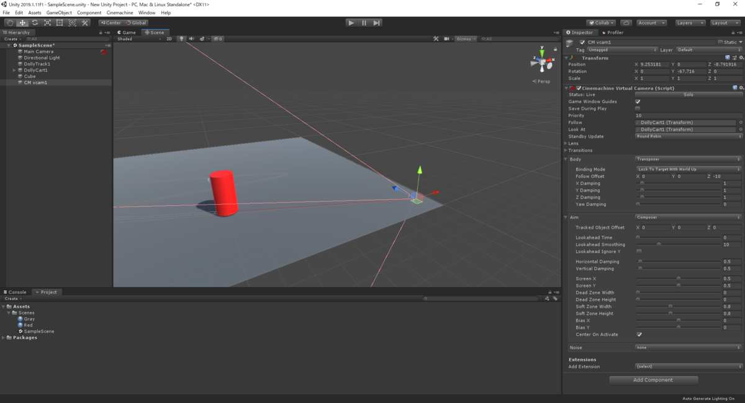Open scene view component tools icon
This screenshot has width=745, height=403.
pyautogui.click(x=436, y=38)
